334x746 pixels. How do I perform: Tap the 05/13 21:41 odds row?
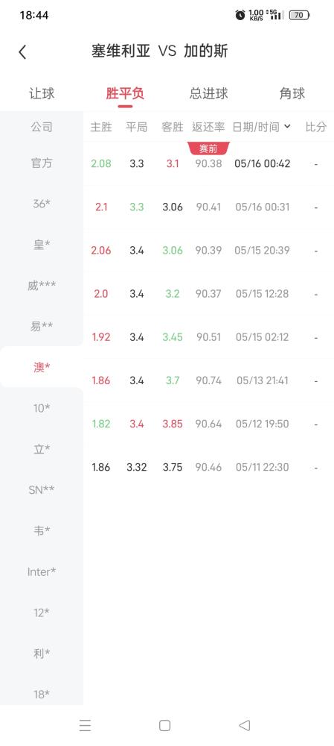click(209, 380)
